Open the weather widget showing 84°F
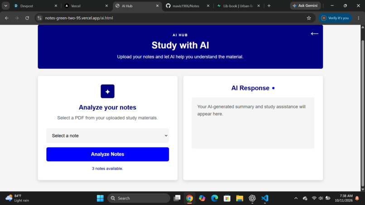 [x=17, y=198]
